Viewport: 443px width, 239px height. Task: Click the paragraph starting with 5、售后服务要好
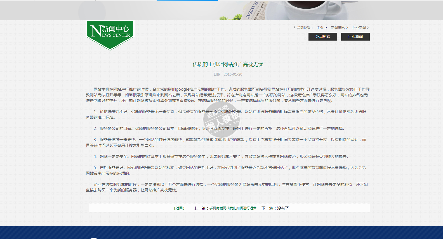[226, 170]
